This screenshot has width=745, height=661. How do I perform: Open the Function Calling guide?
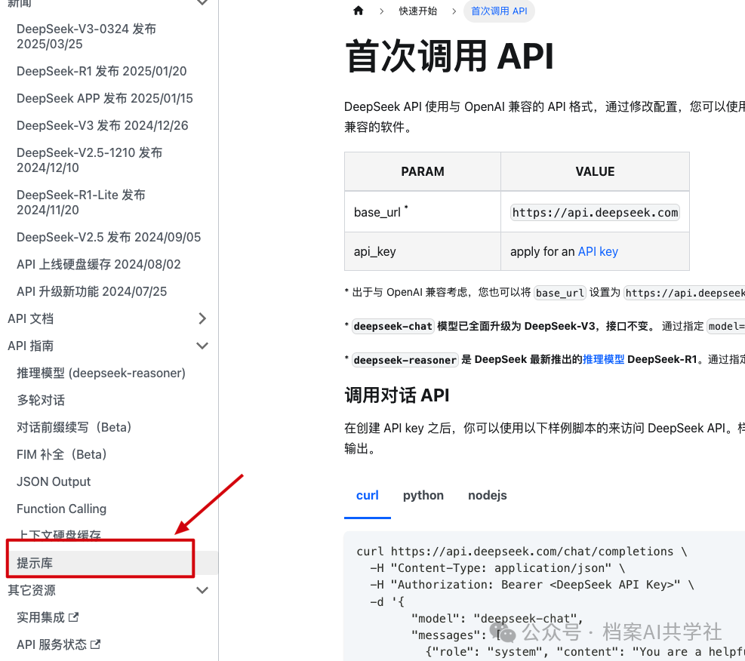click(x=62, y=509)
